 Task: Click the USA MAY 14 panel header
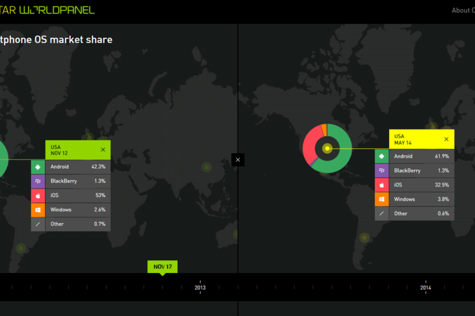[x=422, y=139]
